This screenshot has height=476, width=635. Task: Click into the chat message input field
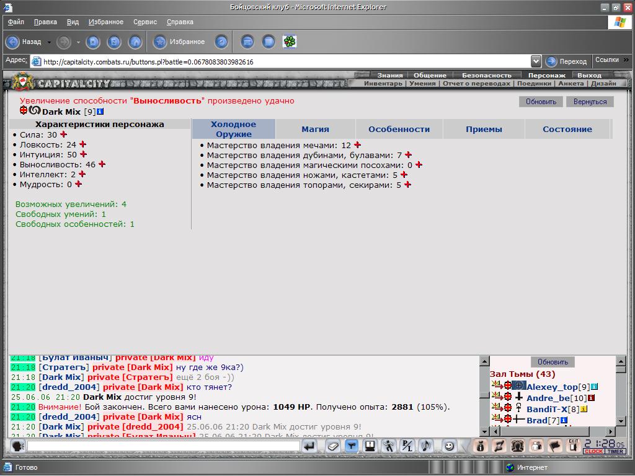pos(164,446)
